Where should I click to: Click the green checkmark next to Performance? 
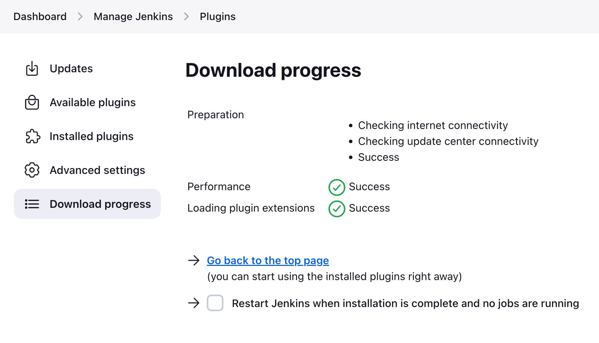pyautogui.click(x=336, y=187)
